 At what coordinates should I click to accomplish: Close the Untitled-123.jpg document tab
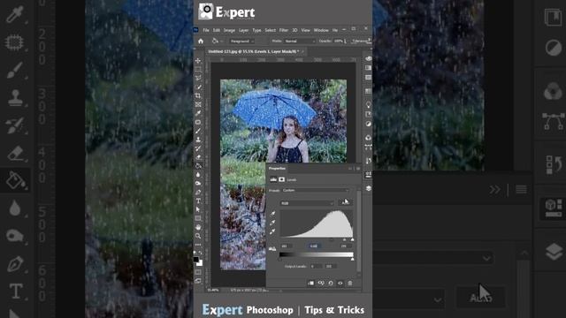pyautogui.click(x=303, y=51)
